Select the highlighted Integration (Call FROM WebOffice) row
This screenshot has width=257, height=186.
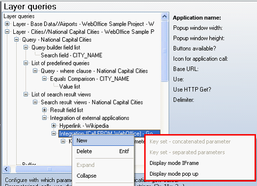click(x=109, y=133)
